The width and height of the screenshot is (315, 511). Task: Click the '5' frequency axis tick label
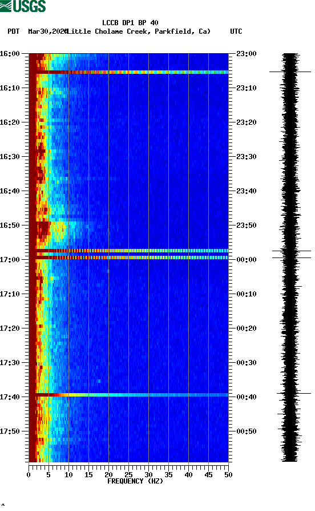click(x=49, y=475)
